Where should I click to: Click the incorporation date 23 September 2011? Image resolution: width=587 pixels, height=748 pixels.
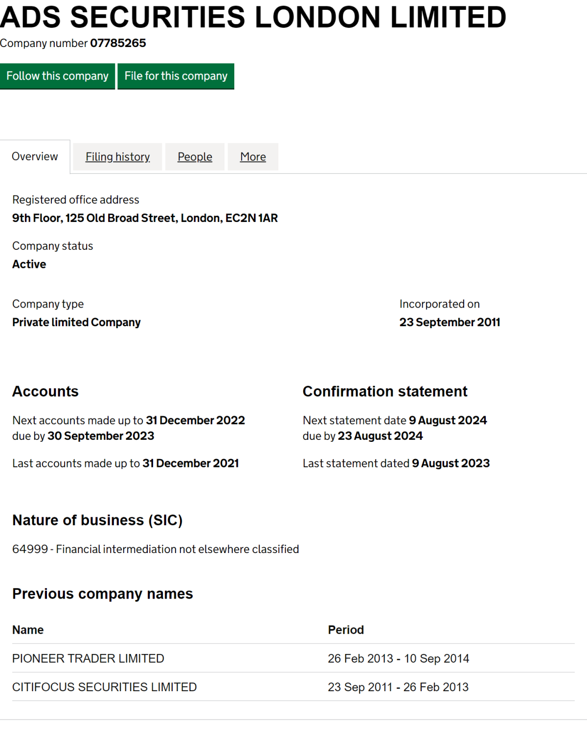(x=450, y=322)
